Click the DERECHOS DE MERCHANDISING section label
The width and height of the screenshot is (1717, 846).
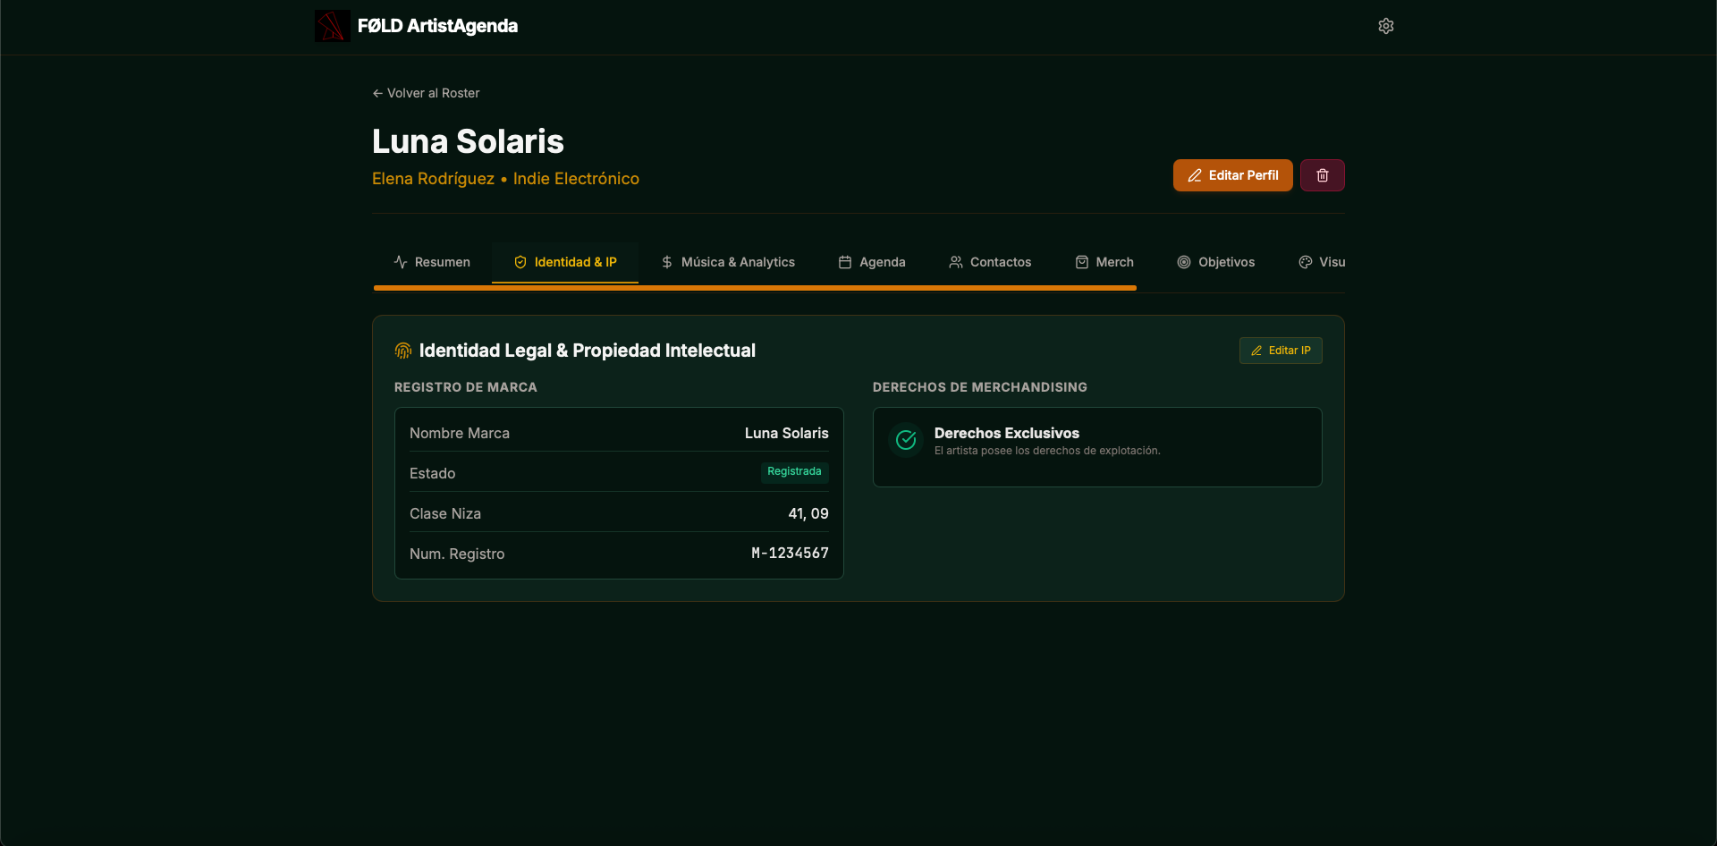pyautogui.click(x=980, y=387)
